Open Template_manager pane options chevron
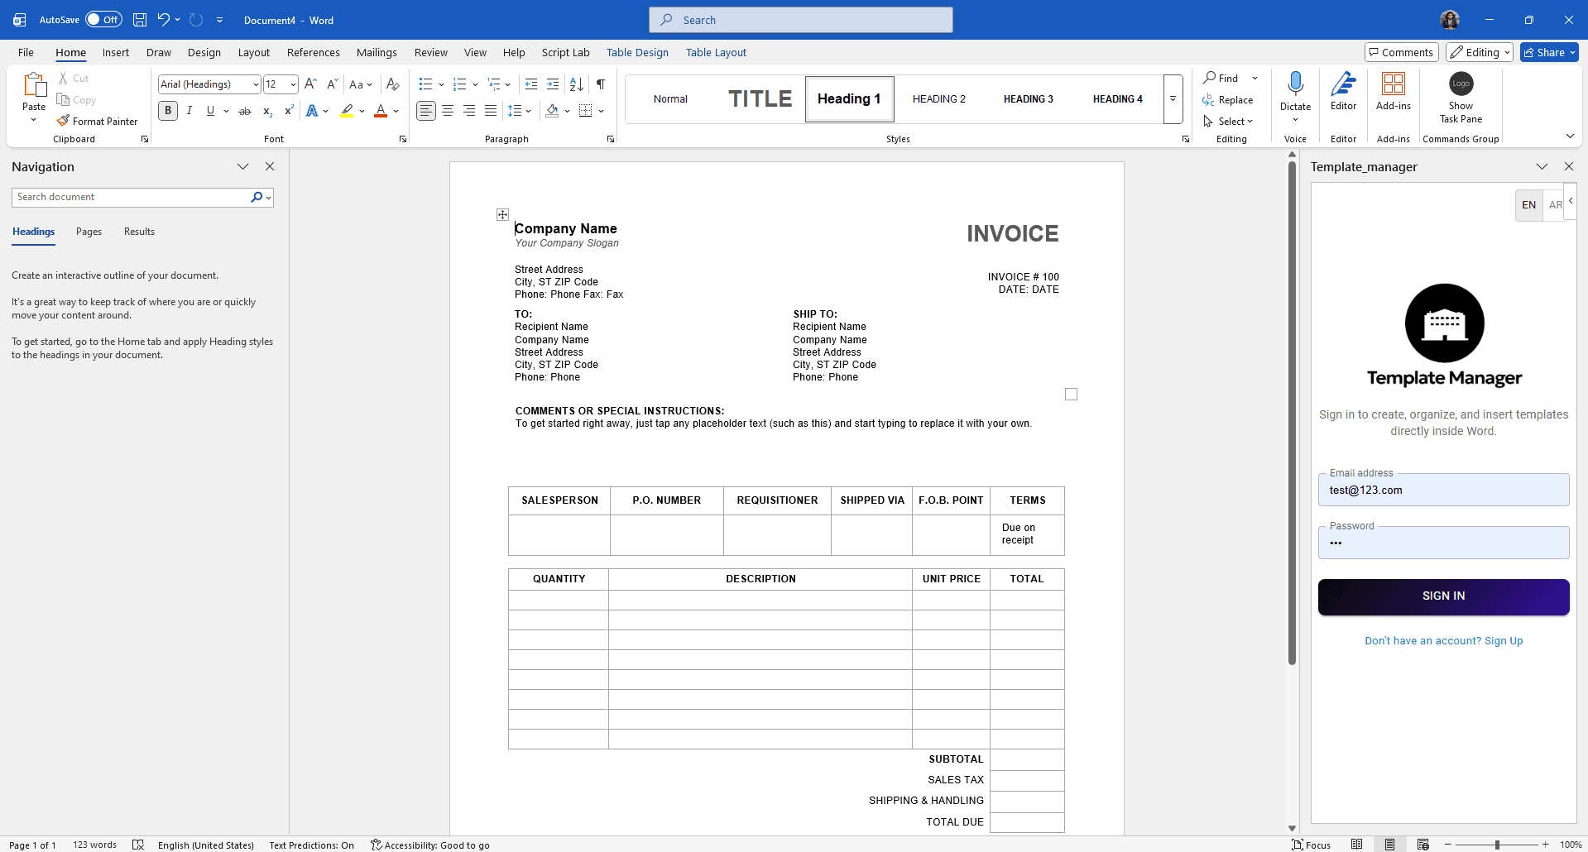 (1542, 166)
